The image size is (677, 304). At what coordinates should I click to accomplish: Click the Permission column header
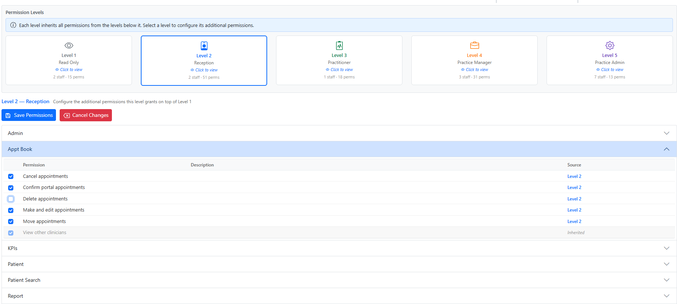click(34, 165)
